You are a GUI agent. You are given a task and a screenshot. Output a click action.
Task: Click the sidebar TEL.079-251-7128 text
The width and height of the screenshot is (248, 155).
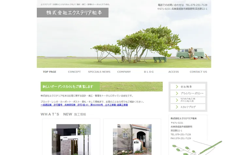tap(181, 134)
